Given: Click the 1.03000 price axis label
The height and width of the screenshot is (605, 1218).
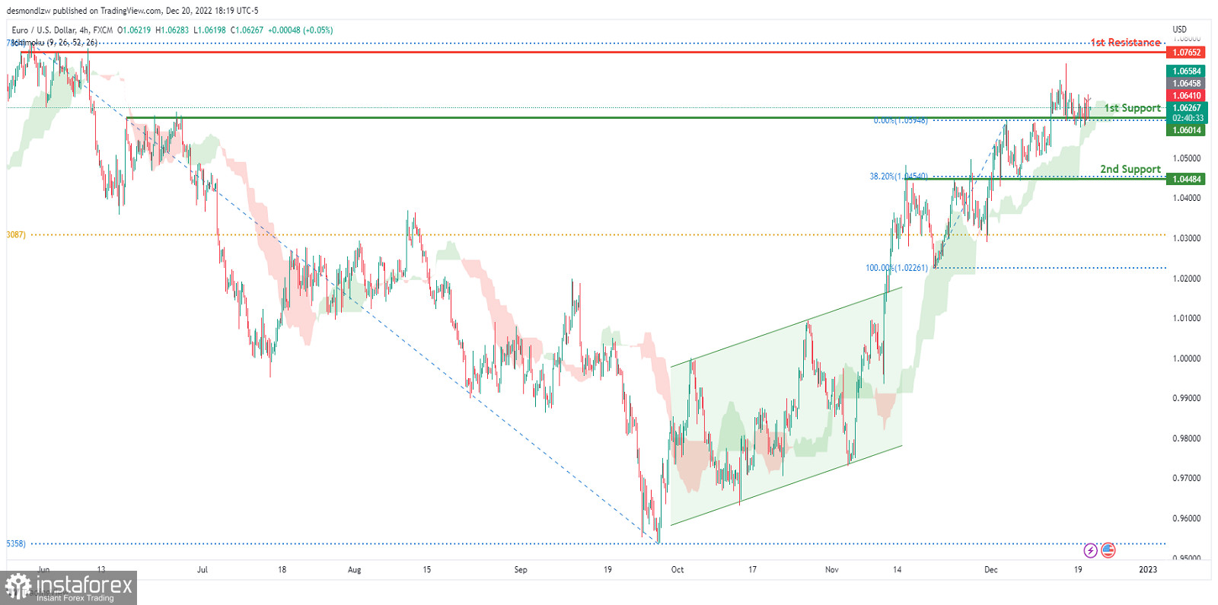Looking at the screenshot, I should click(1186, 238).
